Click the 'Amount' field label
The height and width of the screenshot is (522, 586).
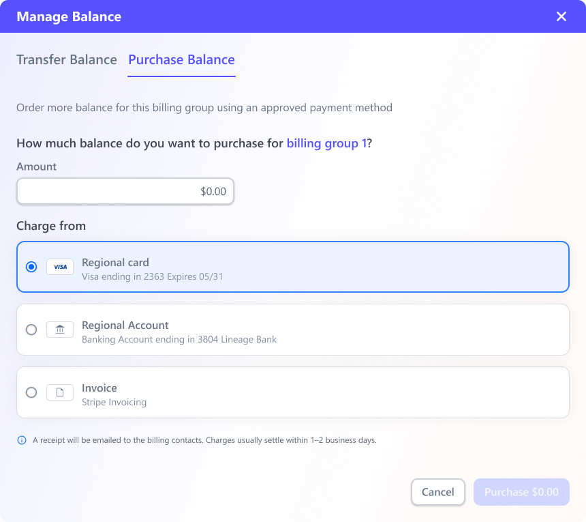(36, 166)
